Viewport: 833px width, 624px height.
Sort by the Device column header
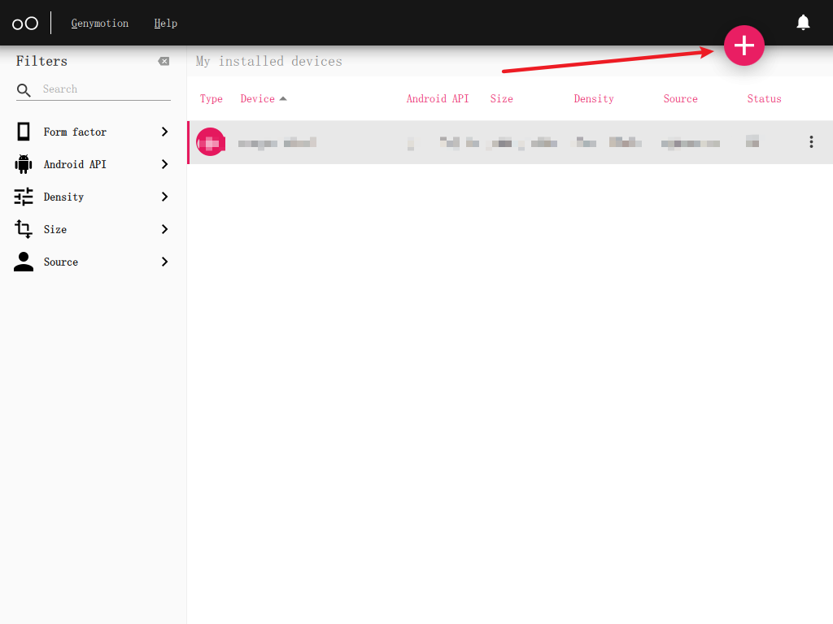tap(258, 98)
